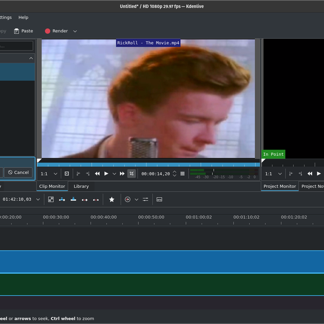Set zone out point in clip monitor
This screenshot has width=324, height=324.
coord(87,173)
